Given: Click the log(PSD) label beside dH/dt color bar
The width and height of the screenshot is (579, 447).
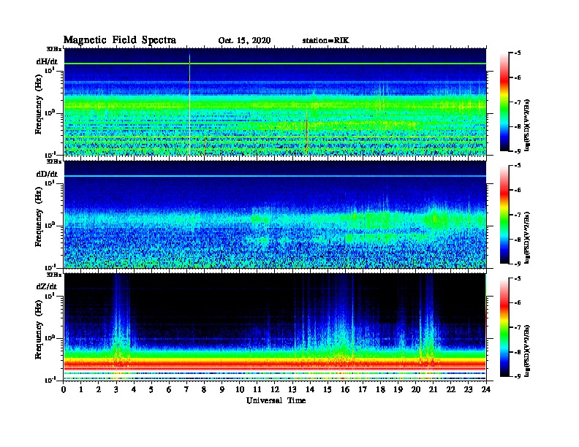Looking at the screenshot, I should click(528, 125).
